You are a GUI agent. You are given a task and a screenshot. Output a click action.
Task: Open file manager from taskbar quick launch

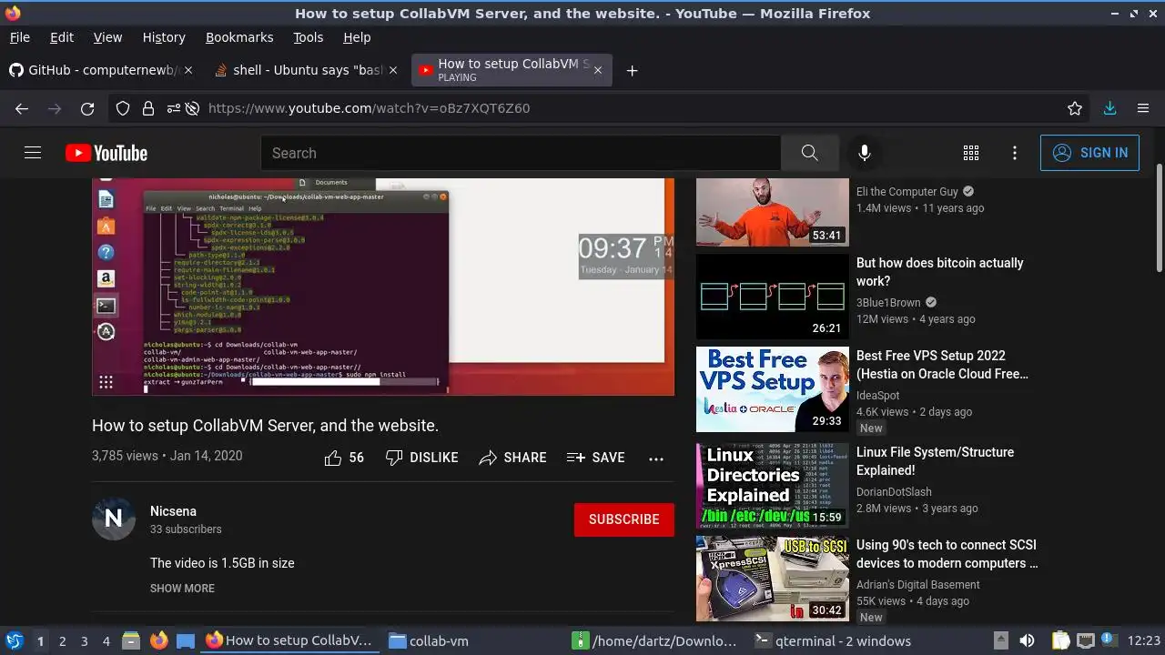pyautogui.click(x=131, y=641)
